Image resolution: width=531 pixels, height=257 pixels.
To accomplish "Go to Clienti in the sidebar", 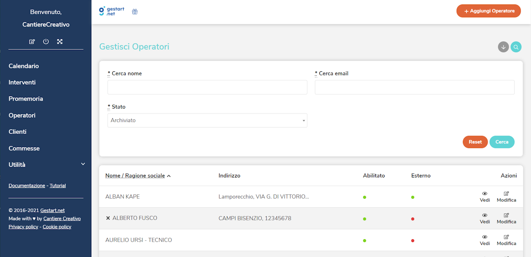I will [17, 132].
